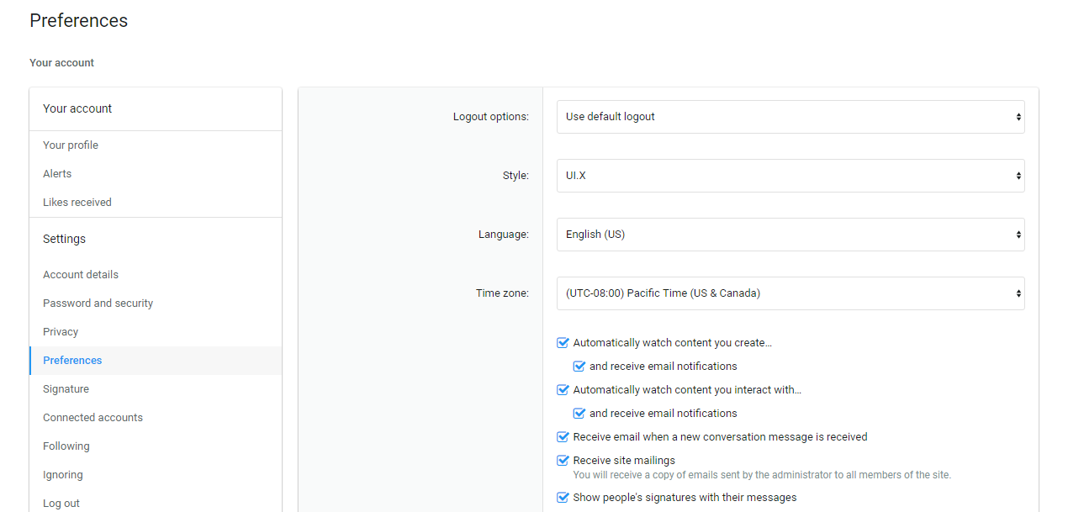Open the Privacy settings page
This screenshot has width=1068, height=512.
click(x=61, y=332)
